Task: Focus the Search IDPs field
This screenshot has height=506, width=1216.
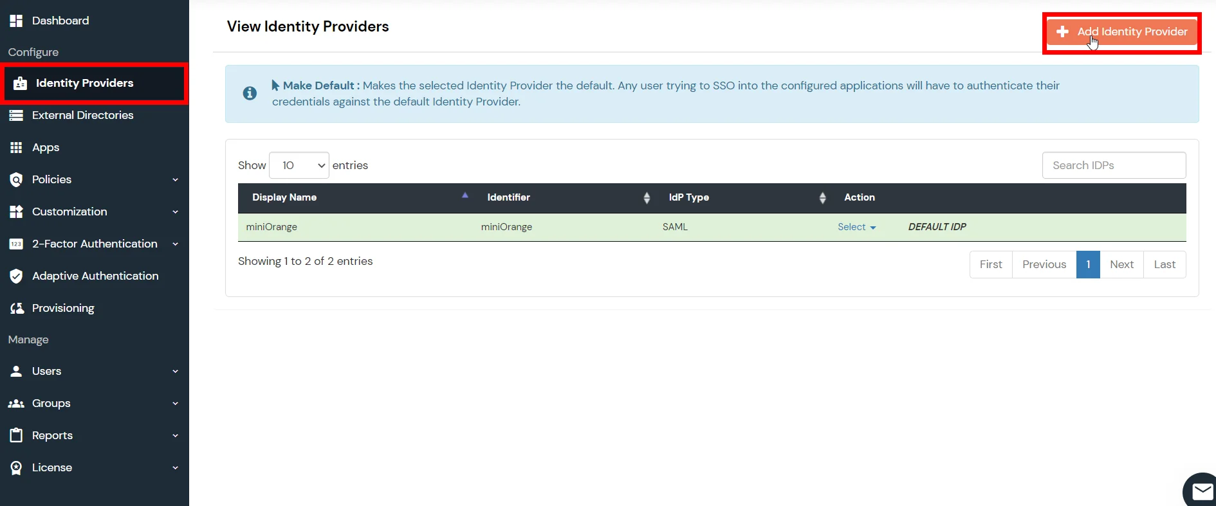Action: tap(1114, 165)
